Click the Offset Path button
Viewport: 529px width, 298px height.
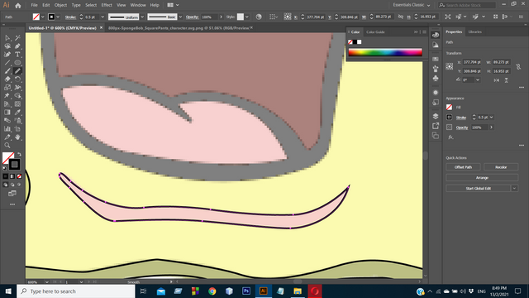pyautogui.click(x=463, y=167)
